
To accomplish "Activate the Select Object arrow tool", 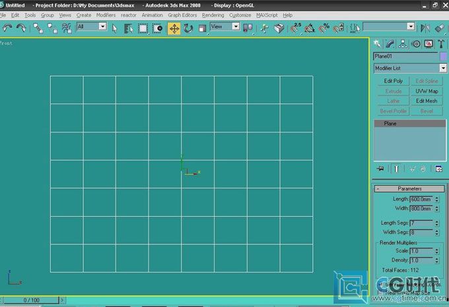I will tap(114, 28).
